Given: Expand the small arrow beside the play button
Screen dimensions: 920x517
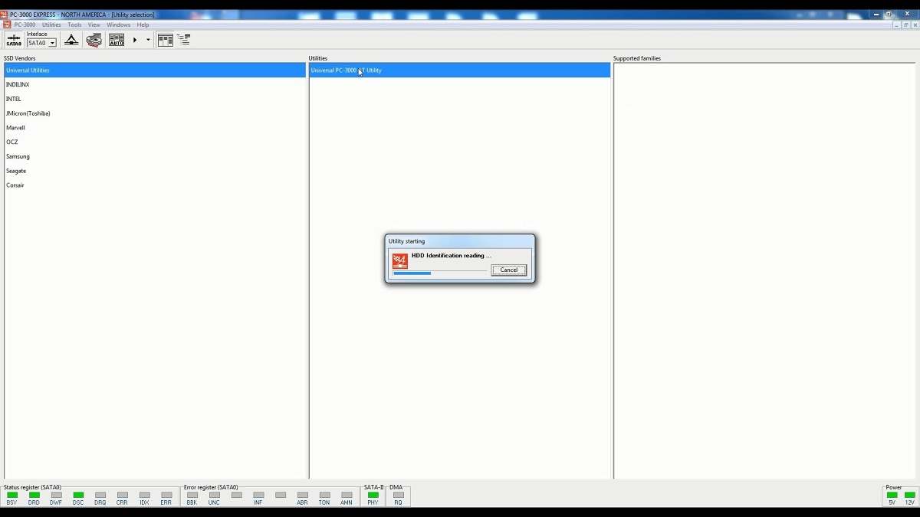Looking at the screenshot, I should click(148, 40).
